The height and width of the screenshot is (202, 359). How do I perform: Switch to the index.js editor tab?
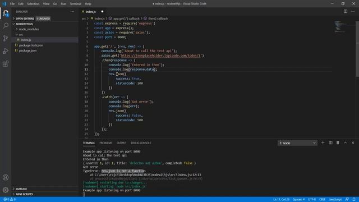click(90, 11)
